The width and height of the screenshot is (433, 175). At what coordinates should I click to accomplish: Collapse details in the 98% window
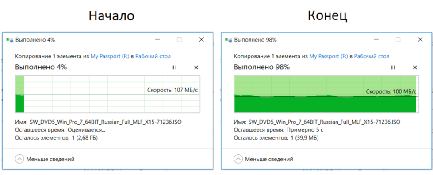coord(238,159)
